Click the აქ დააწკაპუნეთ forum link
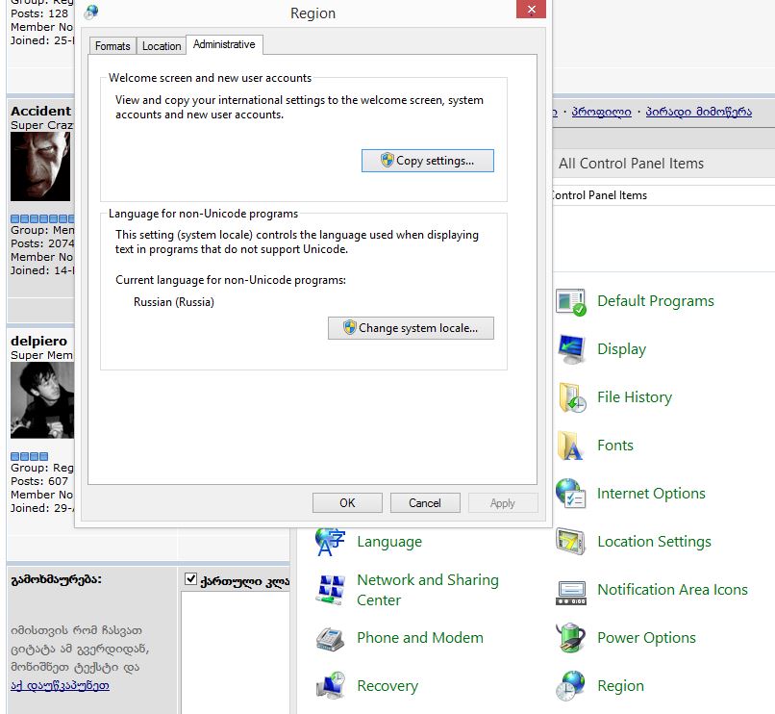Image resolution: width=775 pixels, height=714 pixels. (60, 686)
